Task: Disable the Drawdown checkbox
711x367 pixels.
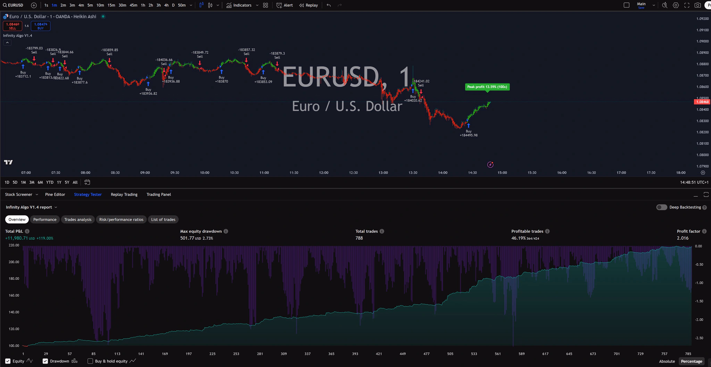Action: (x=45, y=361)
